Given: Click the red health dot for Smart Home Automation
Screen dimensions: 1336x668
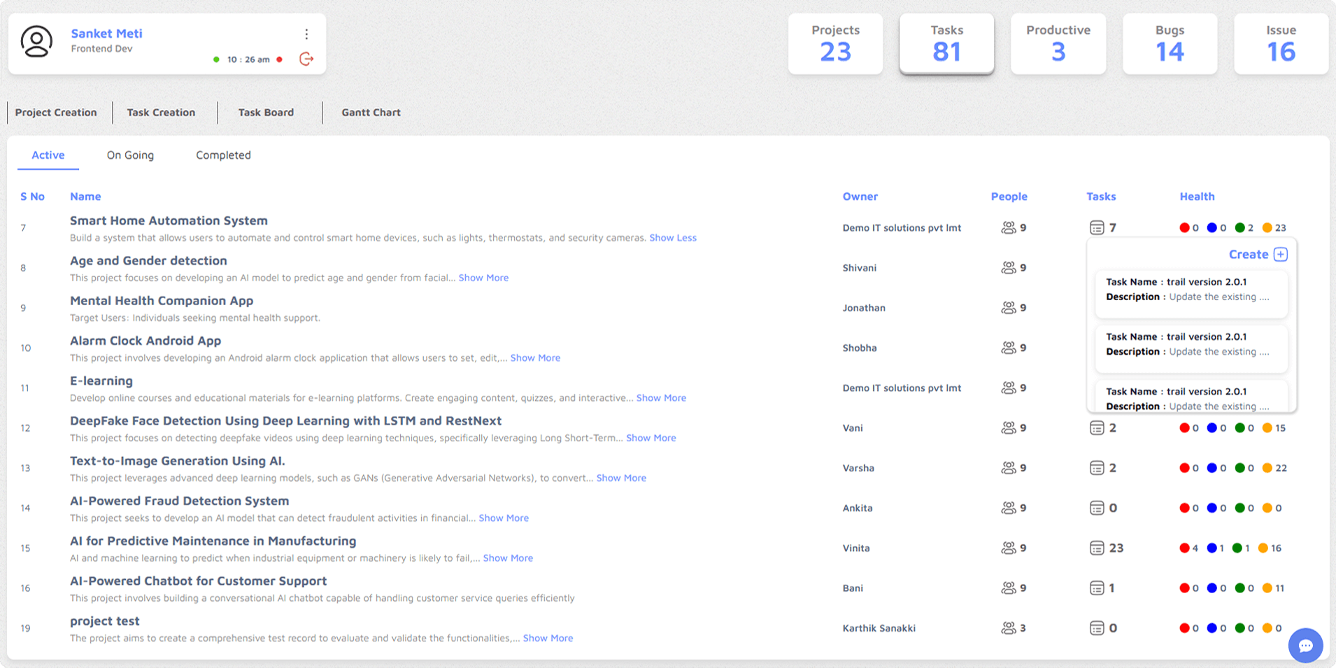Looking at the screenshot, I should point(1184,227).
